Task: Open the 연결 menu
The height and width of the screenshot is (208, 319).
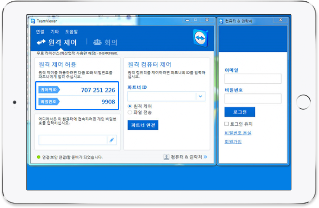Action: (40, 32)
